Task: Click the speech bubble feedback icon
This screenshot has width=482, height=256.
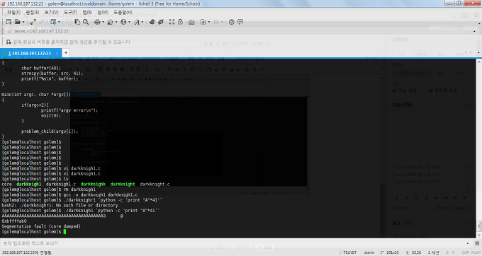Action: click(240, 22)
